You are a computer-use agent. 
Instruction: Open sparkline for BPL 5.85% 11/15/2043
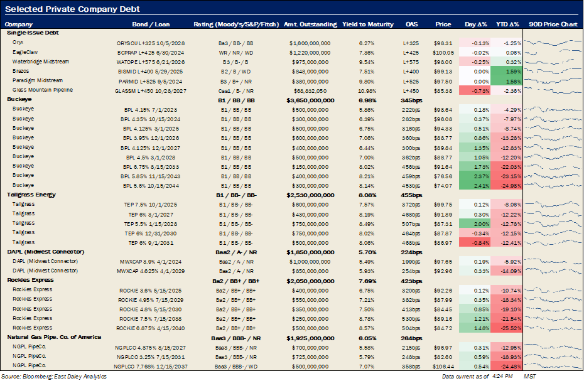click(553, 176)
